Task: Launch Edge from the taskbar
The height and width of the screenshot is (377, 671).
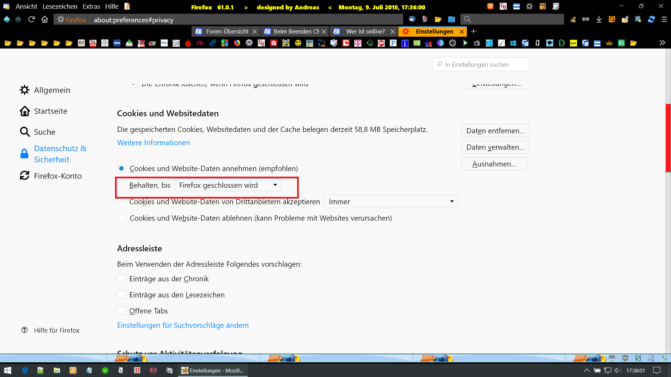Action: (x=25, y=370)
